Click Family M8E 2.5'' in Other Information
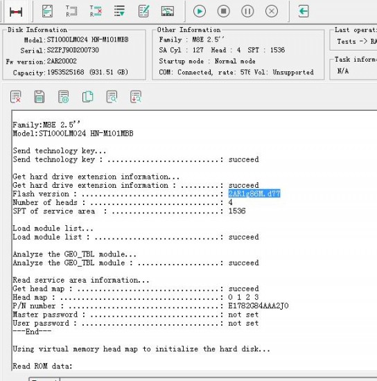 click(191, 39)
